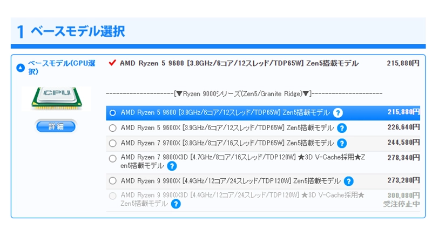Click the 278,340円 price
The width and height of the screenshot is (432, 229).
(x=403, y=158)
